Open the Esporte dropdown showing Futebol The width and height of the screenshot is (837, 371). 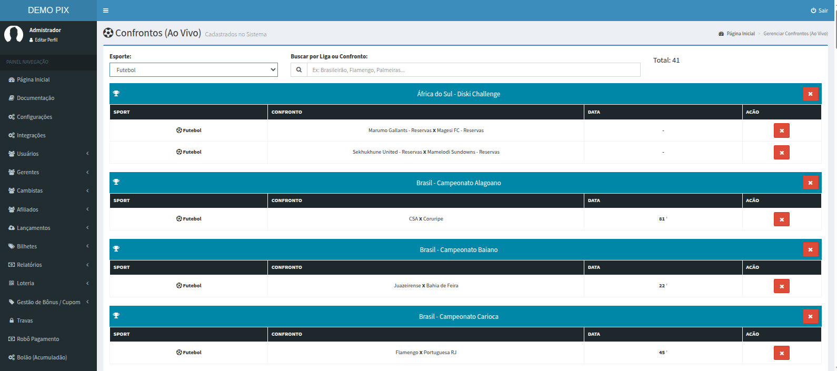(193, 70)
